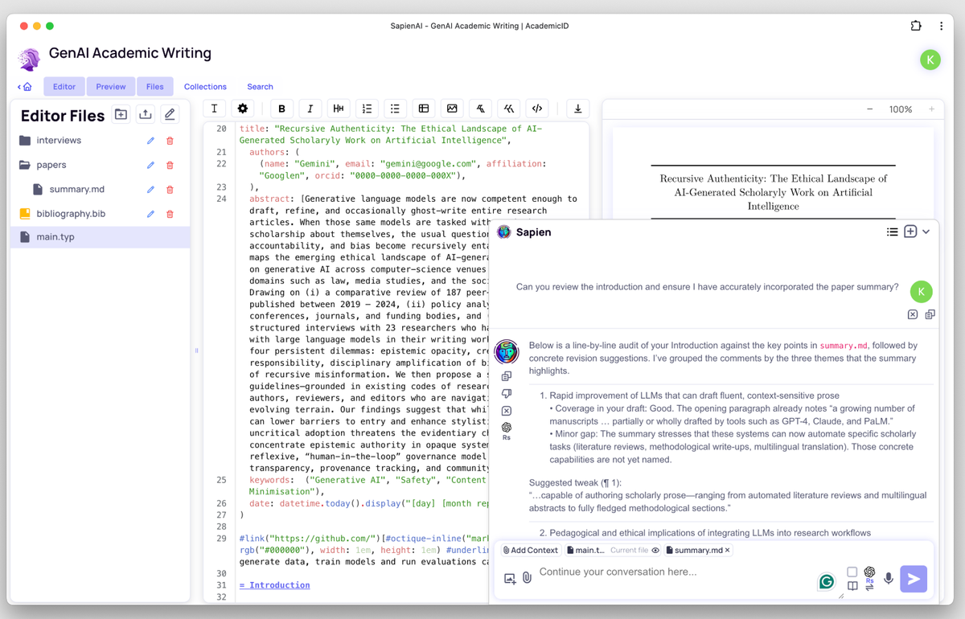
Task: Open the Collections tab
Action: tap(205, 86)
